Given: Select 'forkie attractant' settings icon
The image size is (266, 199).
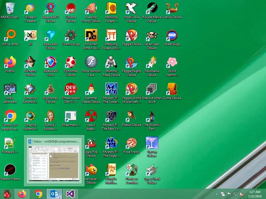Looking at the screenshot, I should [10, 89].
